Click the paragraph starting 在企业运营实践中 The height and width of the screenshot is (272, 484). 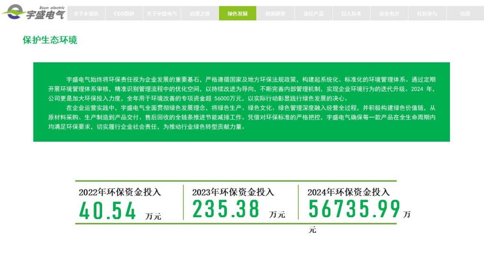tap(242, 117)
